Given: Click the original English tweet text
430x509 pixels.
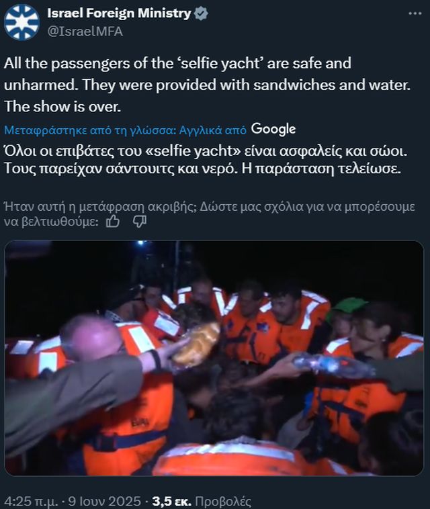Looking at the screenshot, I should [207, 85].
